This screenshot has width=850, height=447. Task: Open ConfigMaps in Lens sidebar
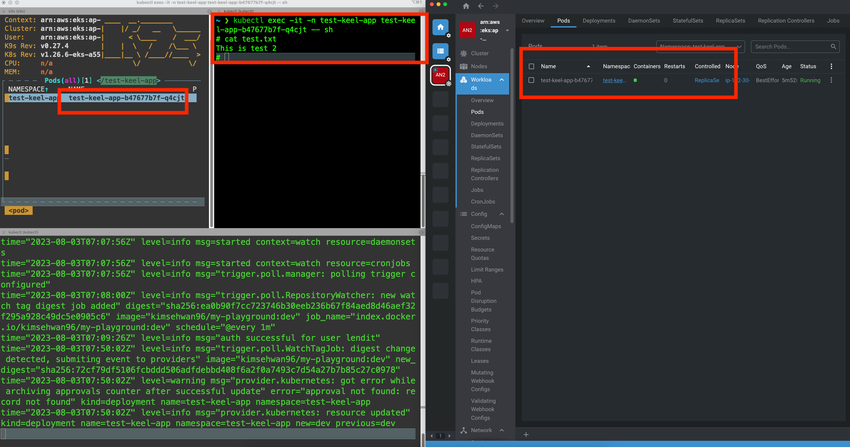coord(486,226)
